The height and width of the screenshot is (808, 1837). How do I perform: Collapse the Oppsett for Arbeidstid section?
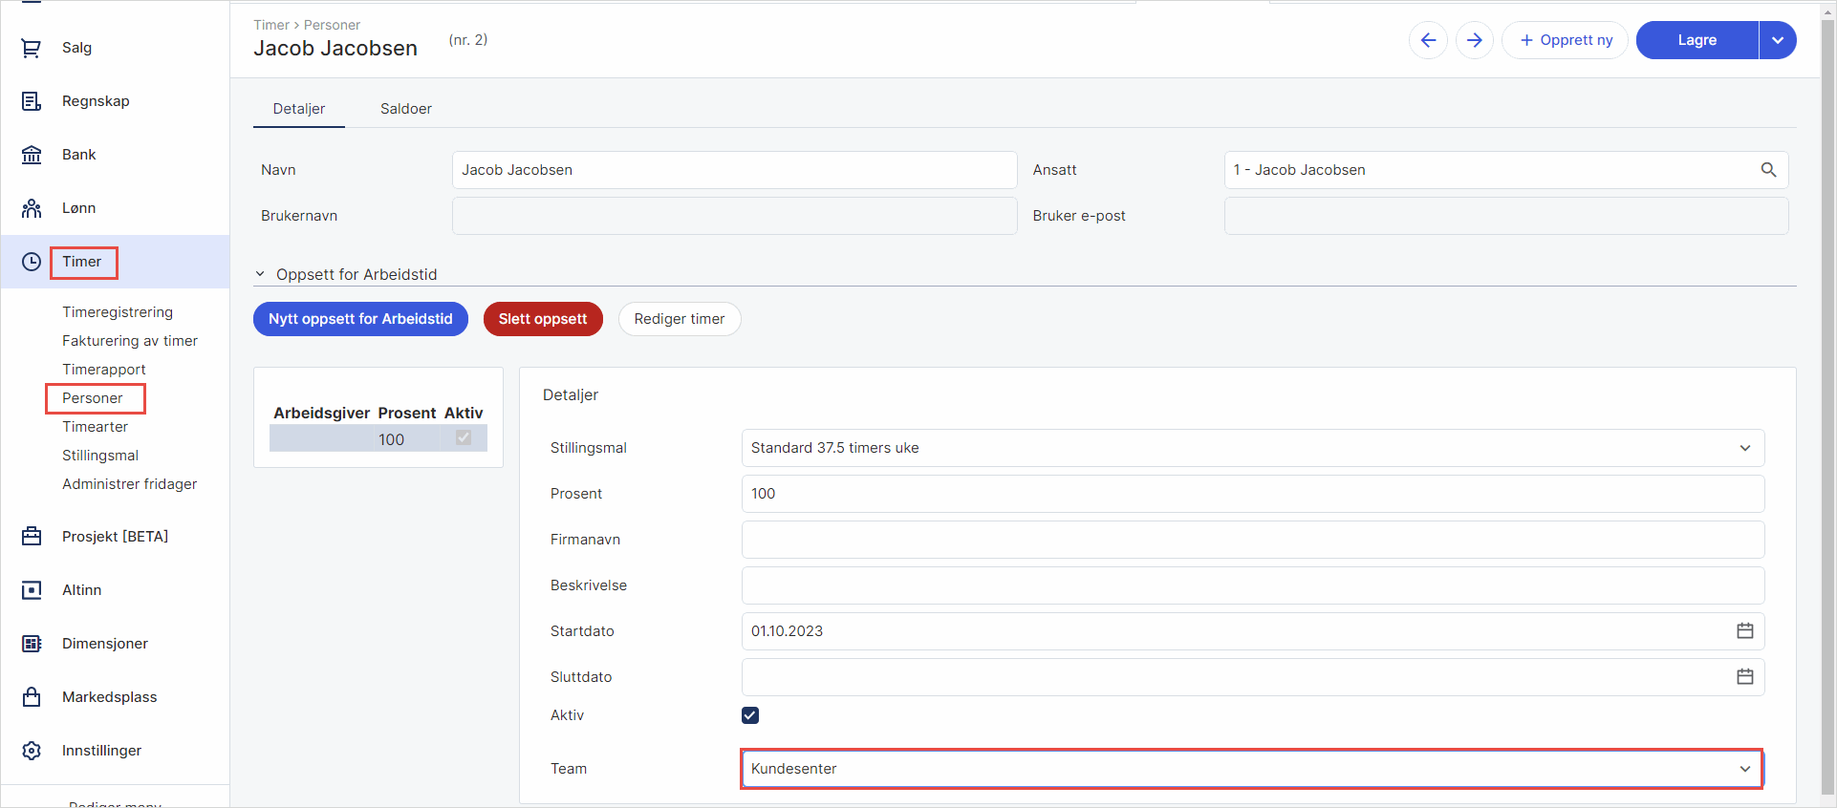click(x=260, y=274)
